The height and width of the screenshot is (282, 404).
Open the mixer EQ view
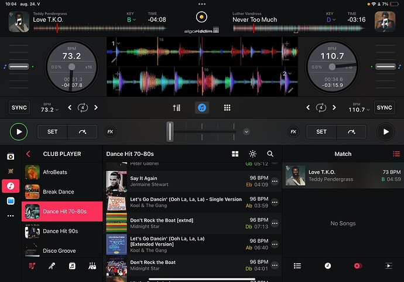tap(176, 108)
